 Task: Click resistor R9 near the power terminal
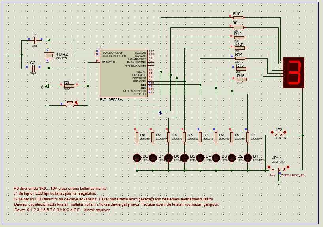(69, 86)
